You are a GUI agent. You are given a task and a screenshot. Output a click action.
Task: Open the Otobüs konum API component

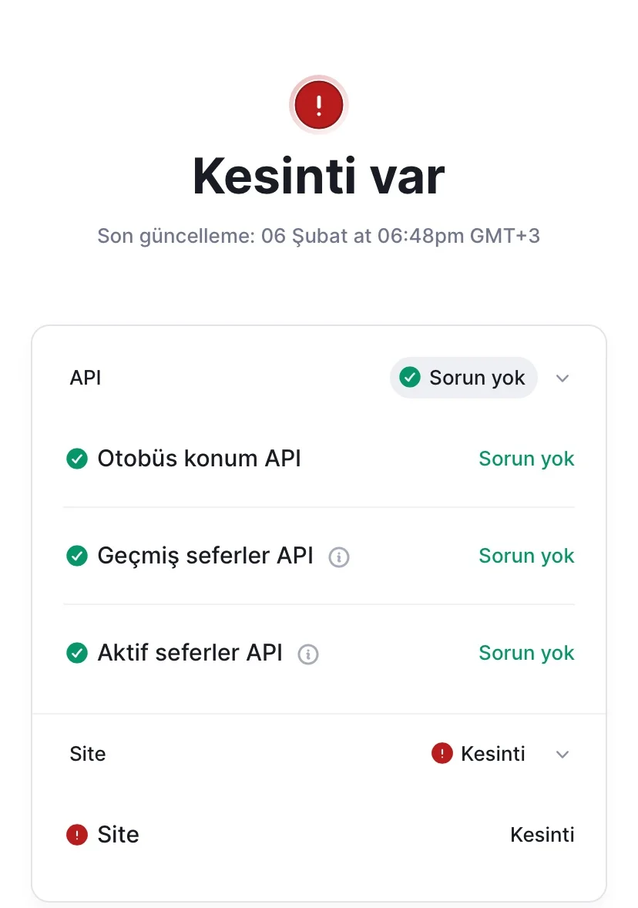click(199, 459)
